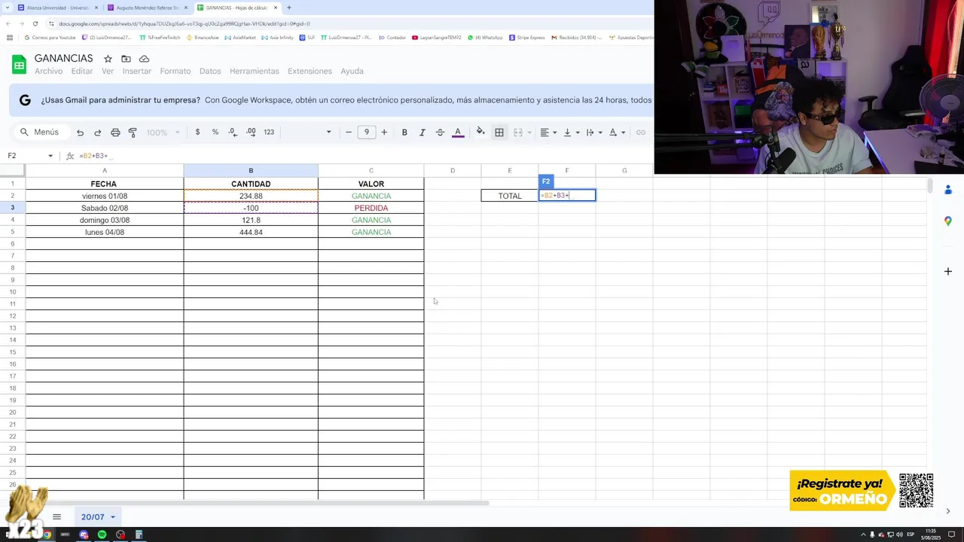Open the zoom 100% dropdown
964x542 pixels.
[163, 132]
